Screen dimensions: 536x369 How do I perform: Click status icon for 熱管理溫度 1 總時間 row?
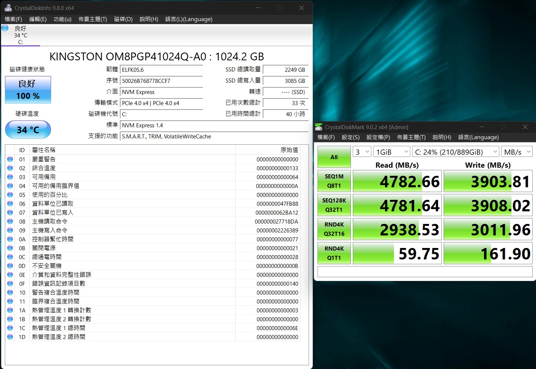point(10,328)
